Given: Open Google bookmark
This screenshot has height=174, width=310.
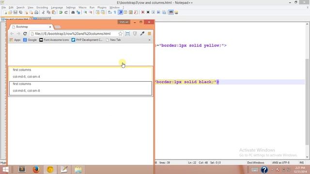Looking at the screenshot, I should coord(30,40).
